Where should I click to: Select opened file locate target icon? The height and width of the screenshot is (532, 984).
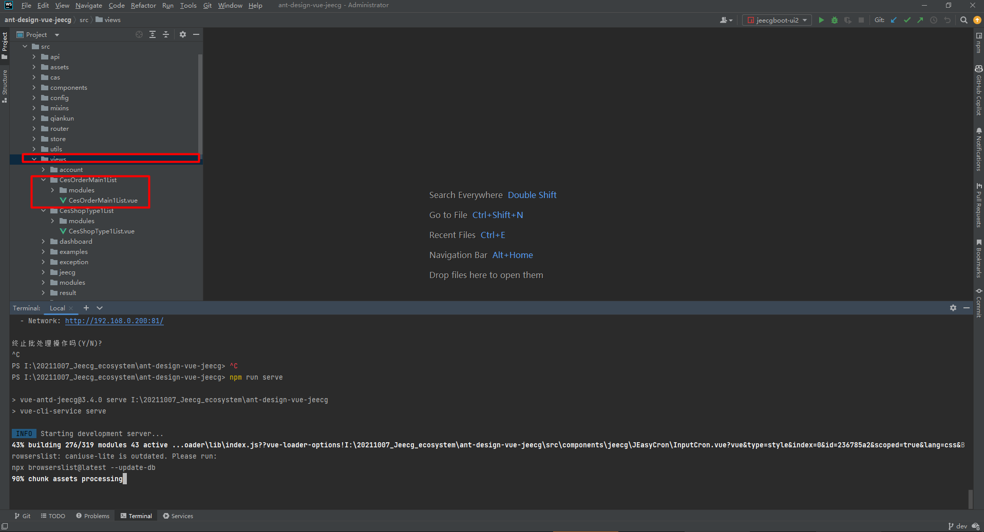pyautogui.click(x=139, y=34)
